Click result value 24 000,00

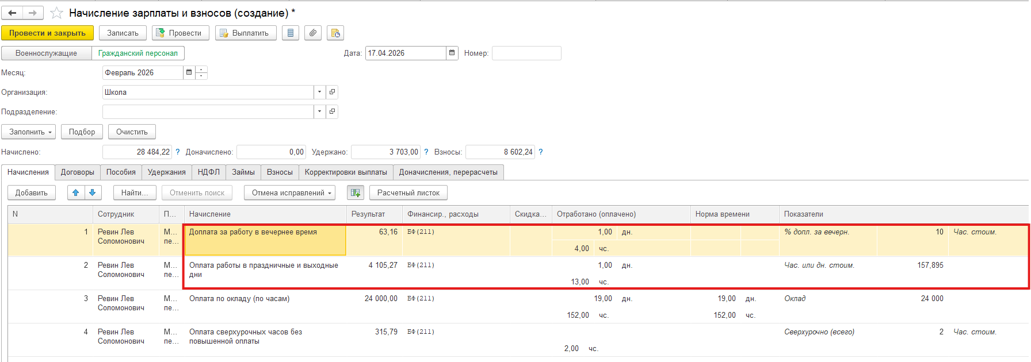pos(381,298)
